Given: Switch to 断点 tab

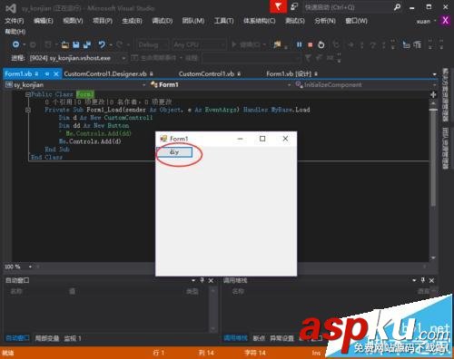Looking at the screenshot, I should (259, 338).
